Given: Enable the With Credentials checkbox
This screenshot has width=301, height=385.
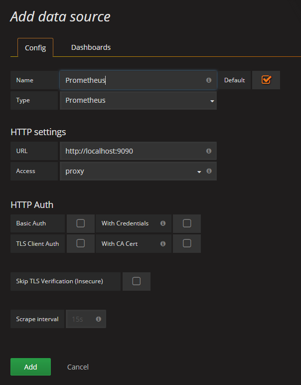Looking at the screenshot, I should [x=187, y=223].
